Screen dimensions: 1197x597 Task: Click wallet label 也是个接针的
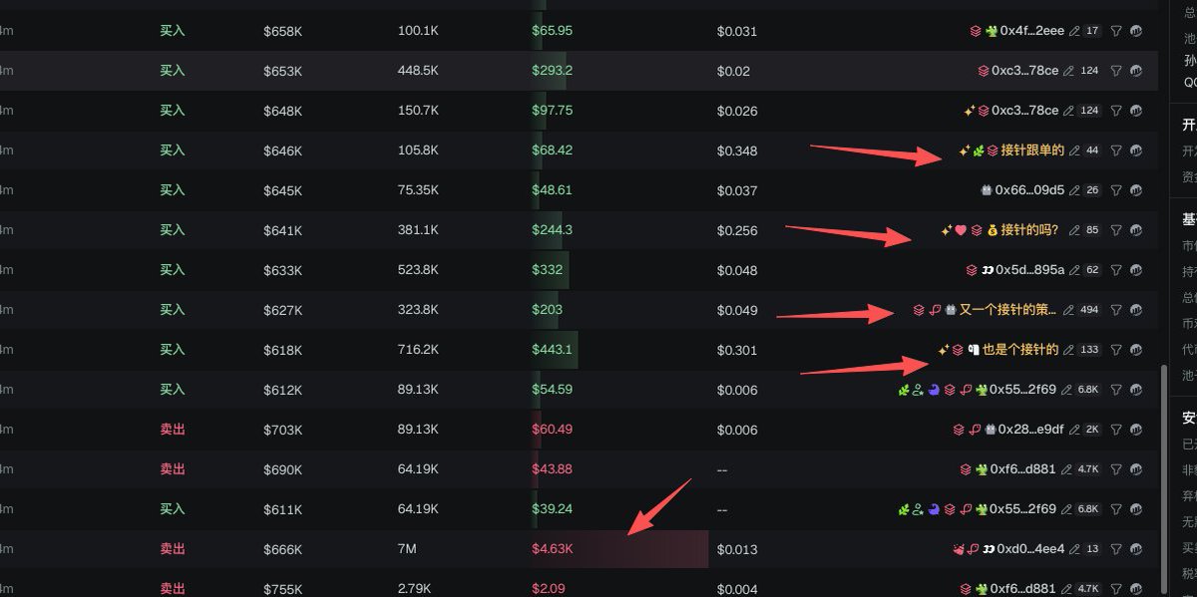tap(1020, 350)
